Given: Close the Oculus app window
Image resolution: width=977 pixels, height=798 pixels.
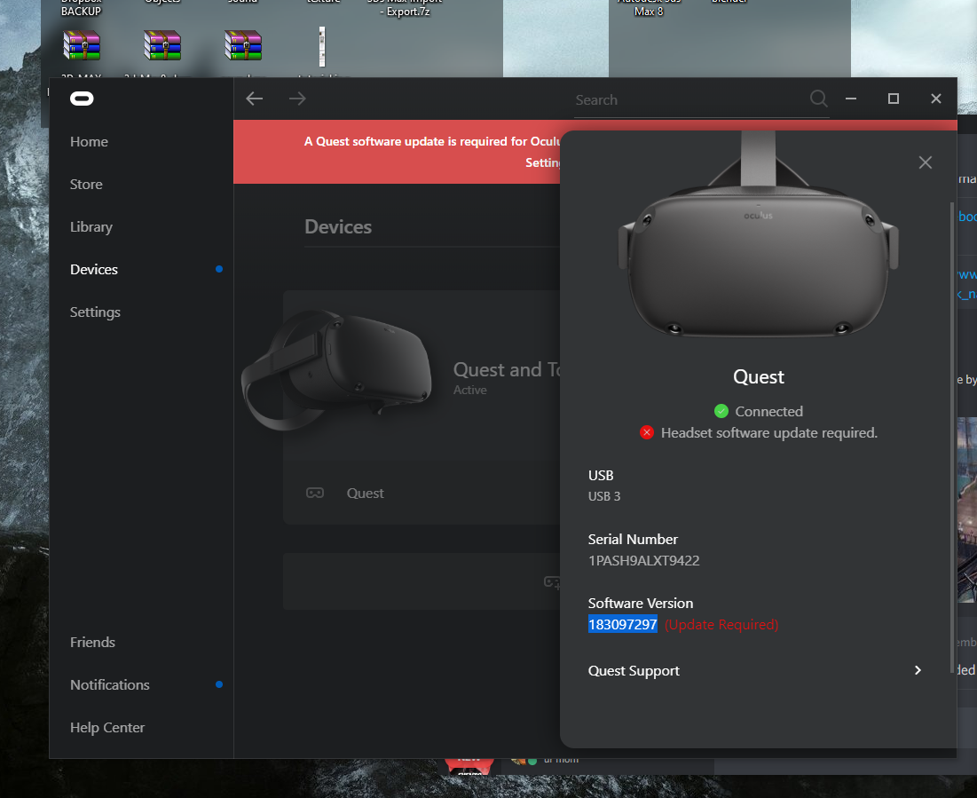Looking at the screenshot, I should pos(935,99).
